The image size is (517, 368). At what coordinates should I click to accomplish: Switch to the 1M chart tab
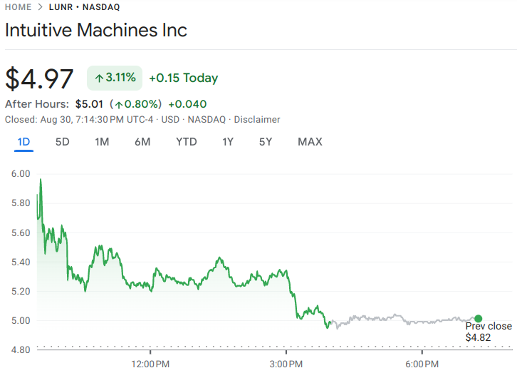pos(102,142)
